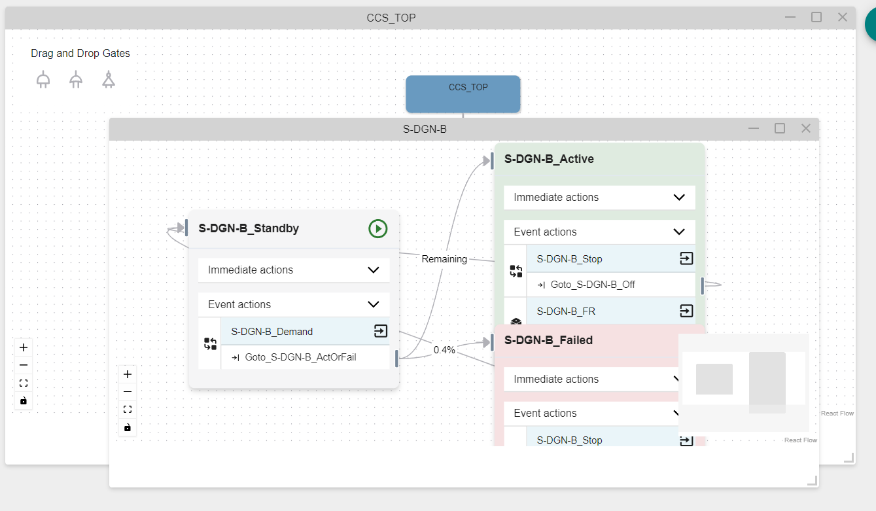Minimize the S-DGN-B window
The width and height of the screenshot is (876, 511).
(754, 128)
